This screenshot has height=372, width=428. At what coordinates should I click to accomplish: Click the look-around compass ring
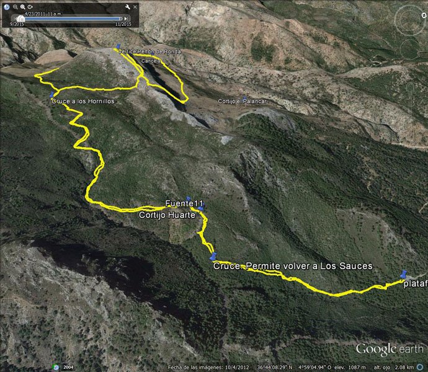[x=410, y=20]
